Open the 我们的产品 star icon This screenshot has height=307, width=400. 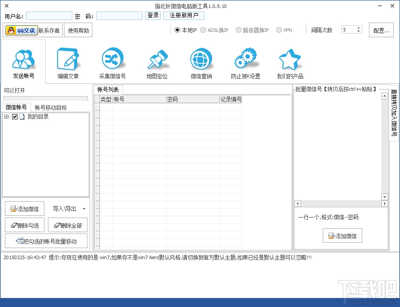tap(290, 59)
